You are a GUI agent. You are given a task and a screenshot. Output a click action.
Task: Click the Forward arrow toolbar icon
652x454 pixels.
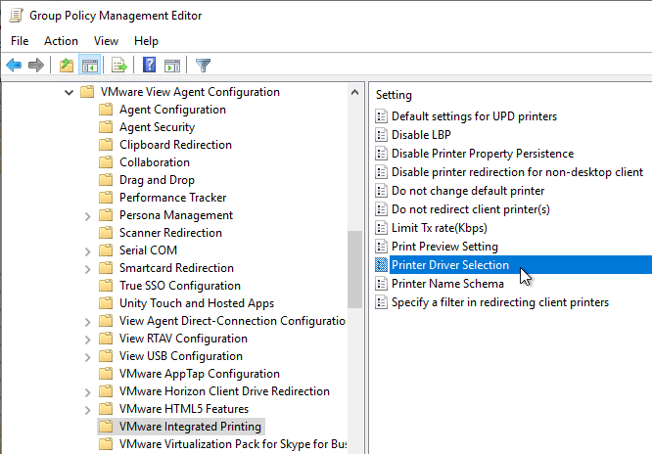(x=36, y=66)
